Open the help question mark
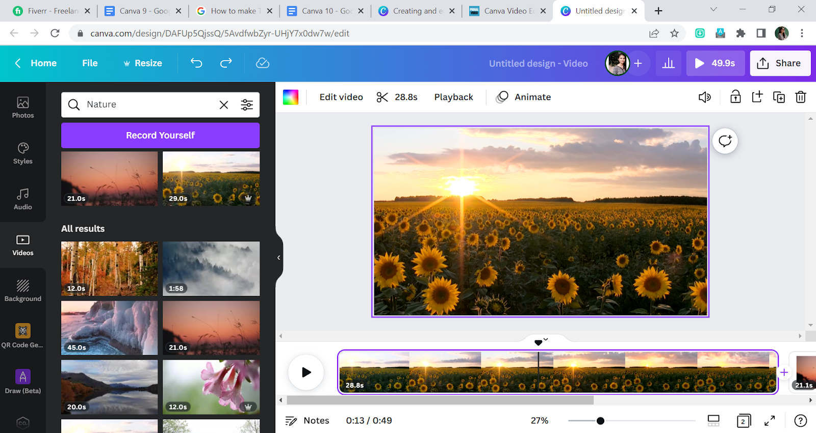Screen dimensions: 816x433 (x=801, y=420)
